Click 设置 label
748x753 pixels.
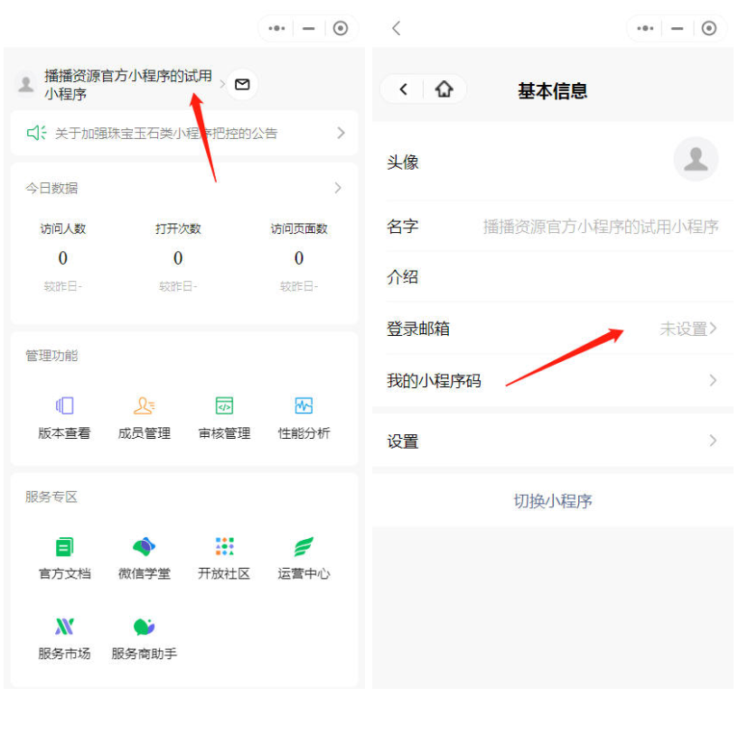click(403, 442)
